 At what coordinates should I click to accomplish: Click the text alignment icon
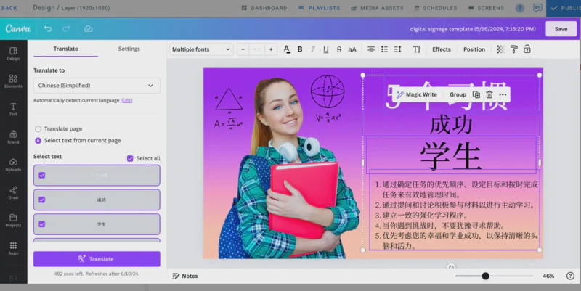371,49
